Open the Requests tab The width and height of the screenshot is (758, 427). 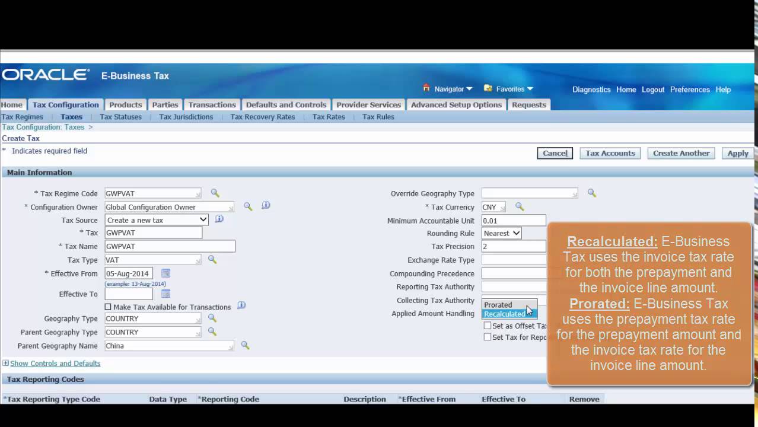tap(529, 104)
